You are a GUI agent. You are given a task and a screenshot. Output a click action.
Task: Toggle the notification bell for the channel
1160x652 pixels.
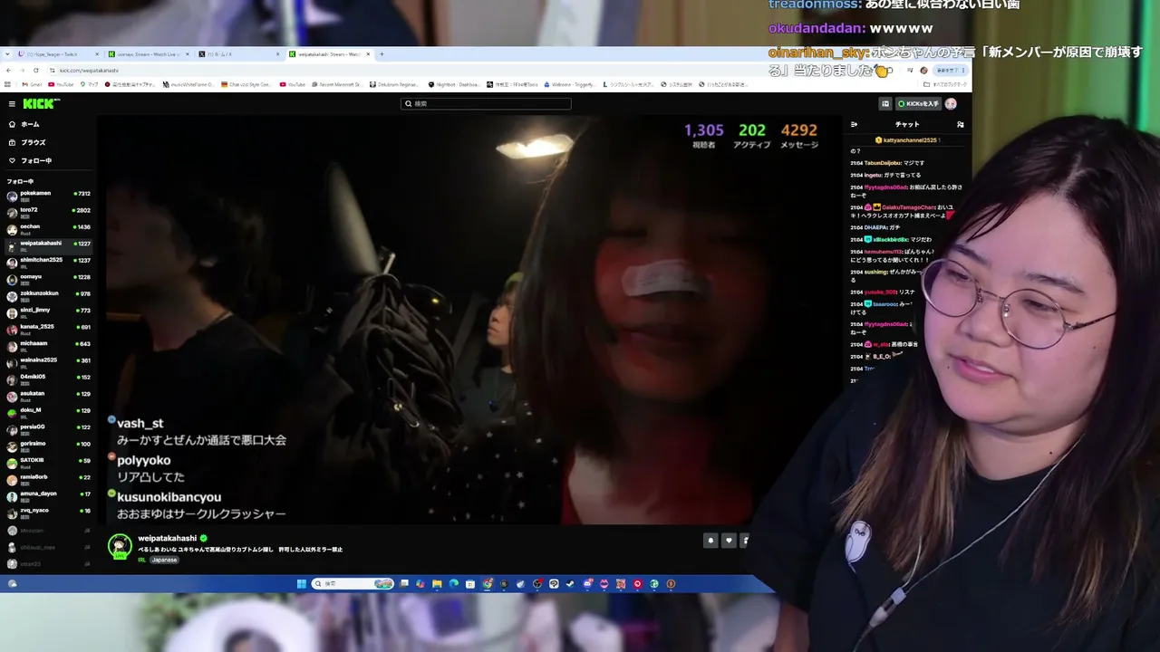(x=710, y=541)
